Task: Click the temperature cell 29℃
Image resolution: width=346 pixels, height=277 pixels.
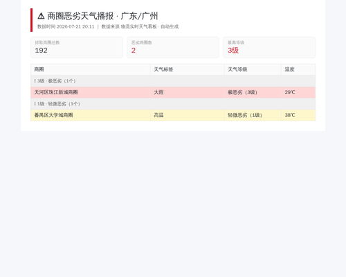Action: tap(298, 92)
